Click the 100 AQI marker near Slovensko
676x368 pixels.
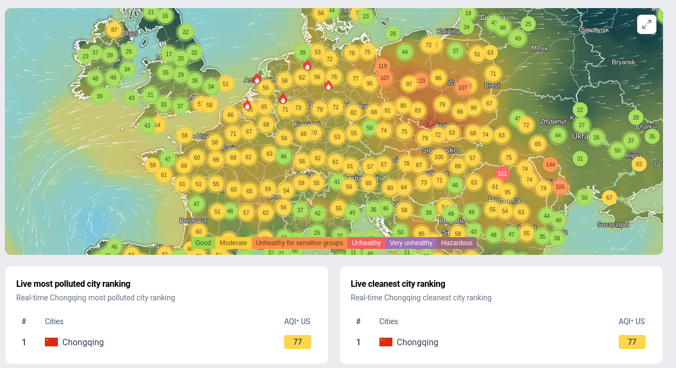(439, 157)
